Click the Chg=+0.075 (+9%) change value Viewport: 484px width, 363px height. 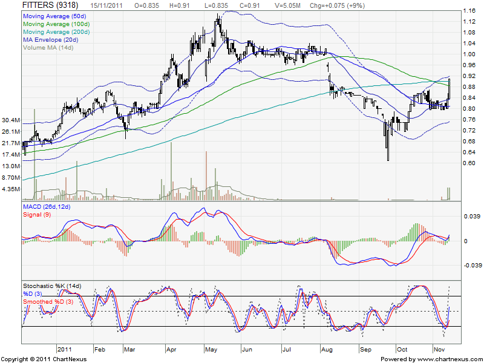330,5
